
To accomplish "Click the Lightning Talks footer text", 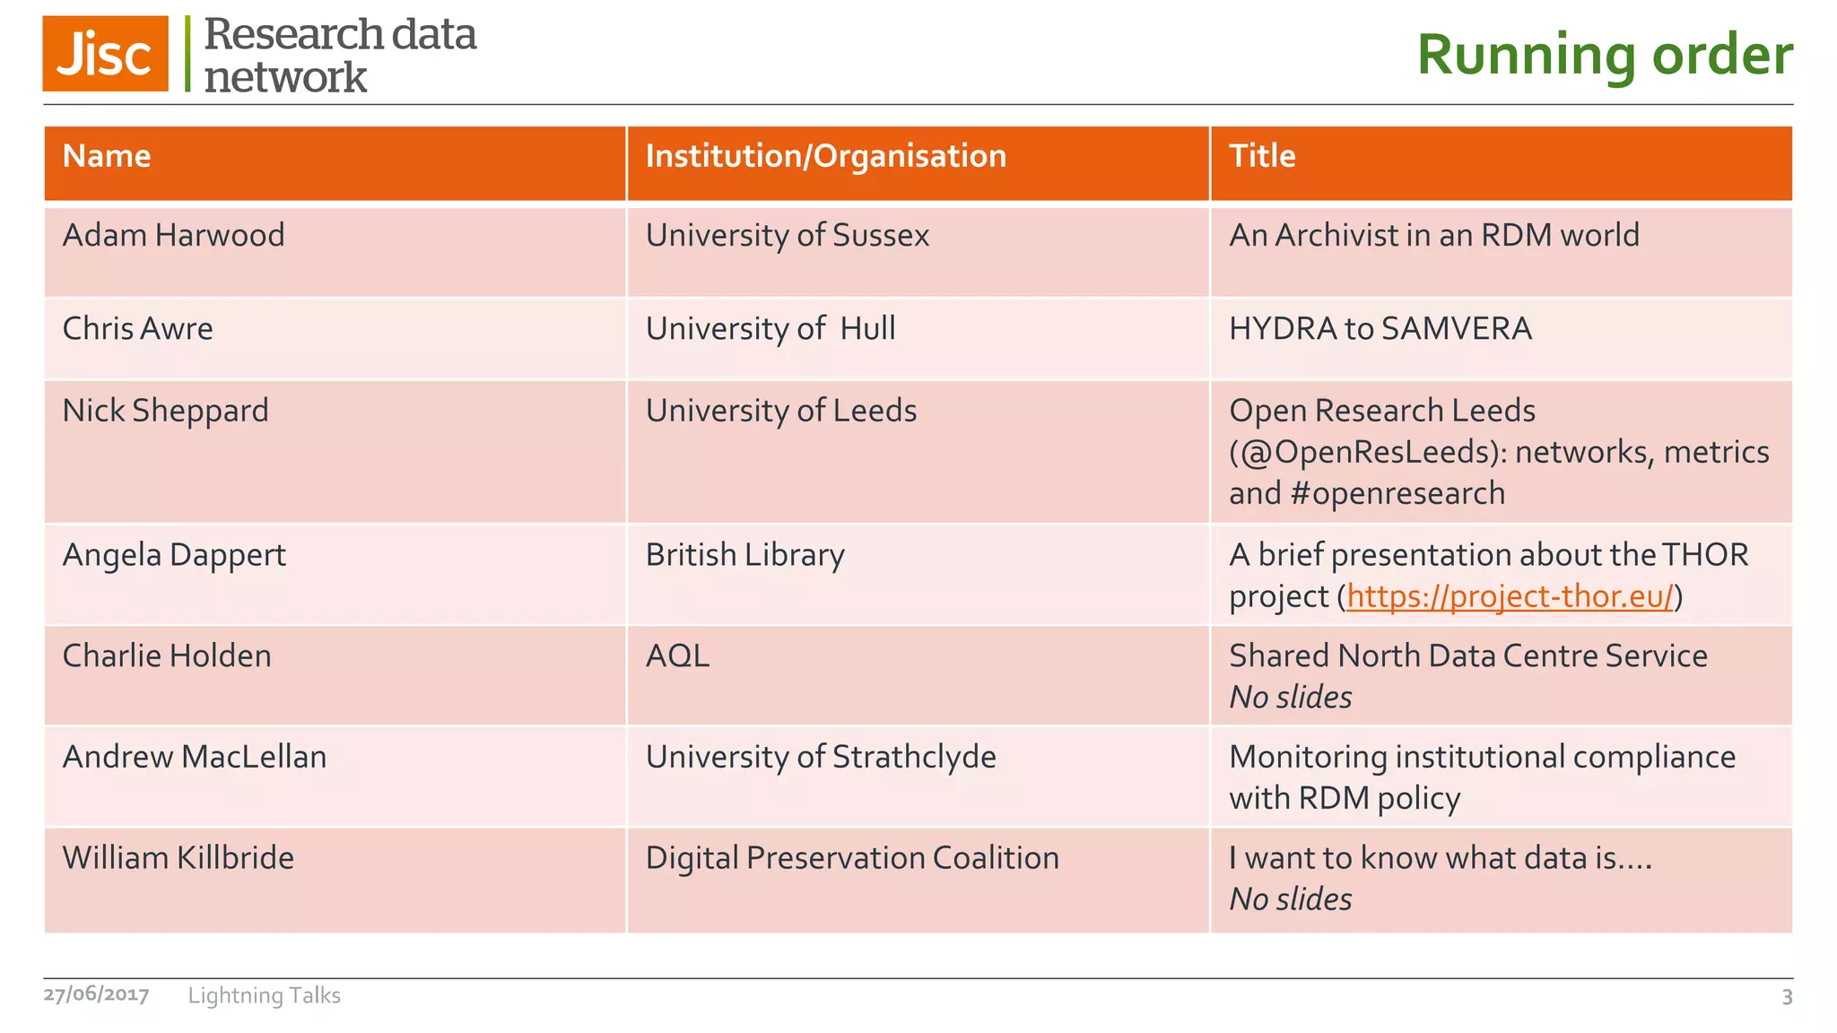I will 264,995.
